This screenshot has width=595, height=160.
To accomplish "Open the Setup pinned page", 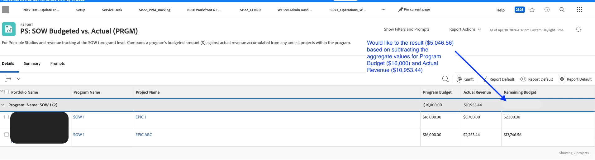I will [x=81, y=10].
